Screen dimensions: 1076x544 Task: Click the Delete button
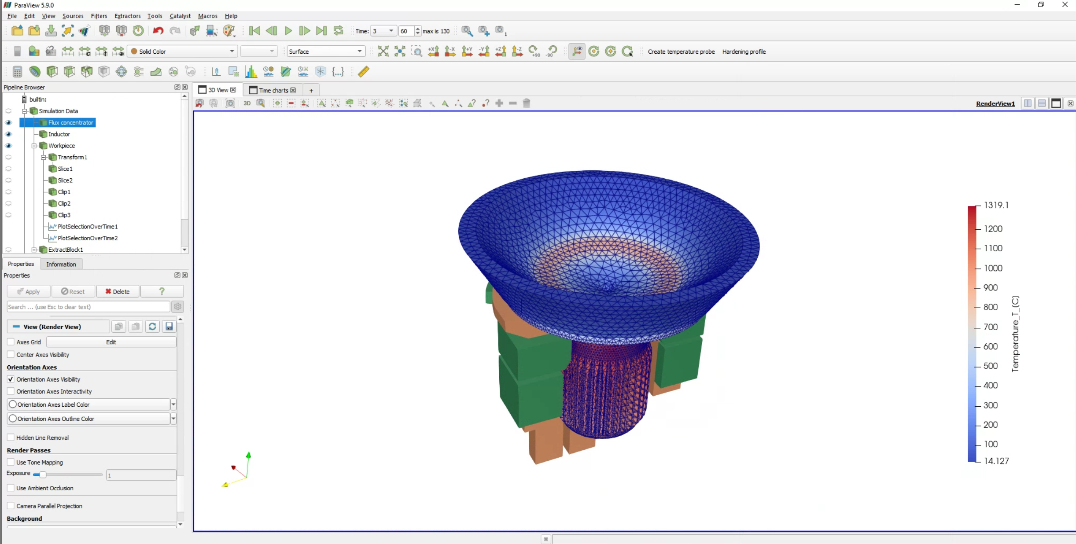coord(118,291)
